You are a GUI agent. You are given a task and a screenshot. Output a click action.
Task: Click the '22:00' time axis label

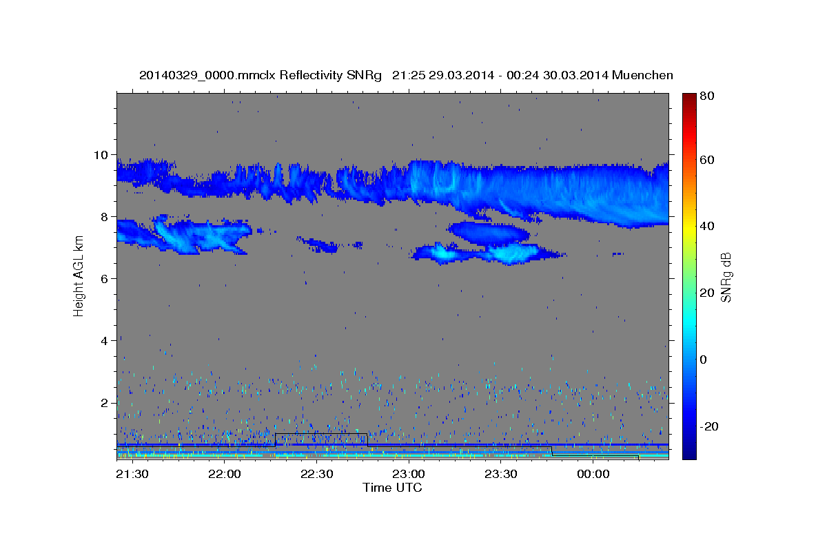[224, 474]
